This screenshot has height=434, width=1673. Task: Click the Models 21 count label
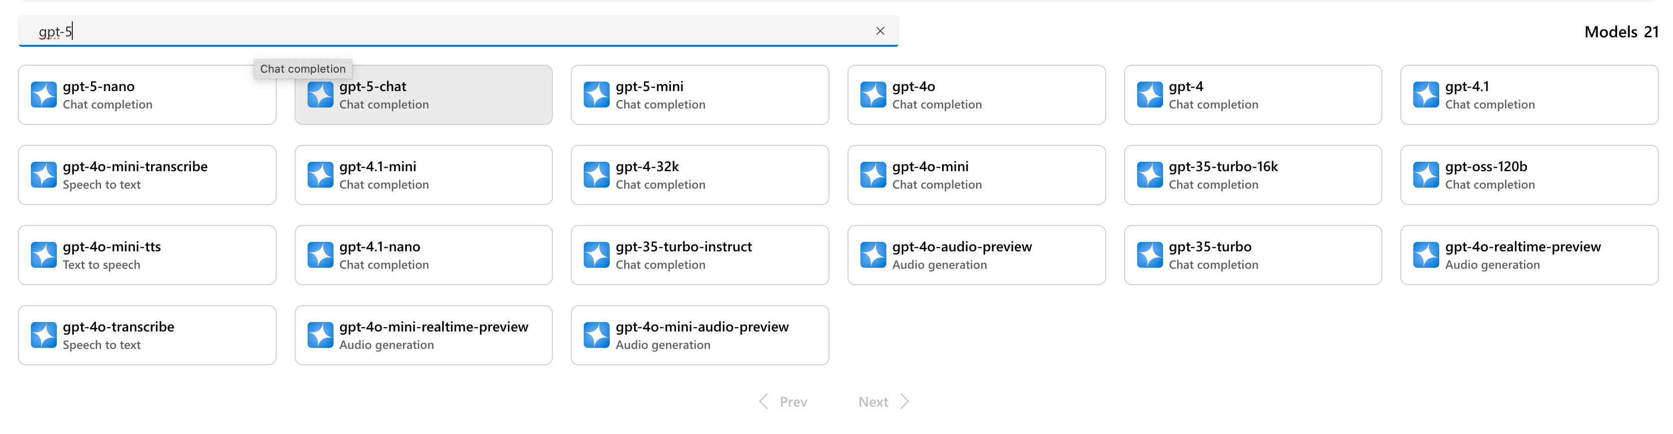coord(1621,32)
